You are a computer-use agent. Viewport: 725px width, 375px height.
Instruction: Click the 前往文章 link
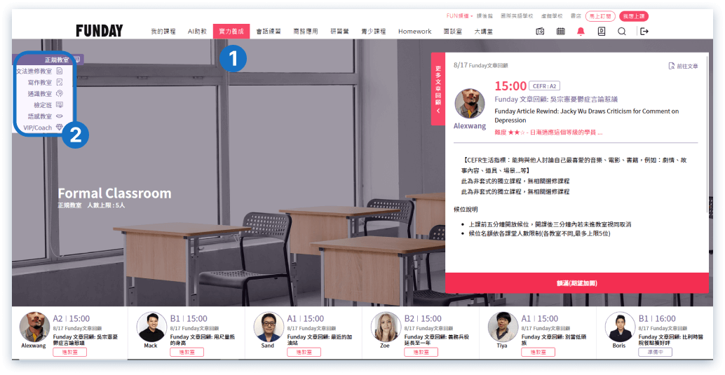click(683, 66)
